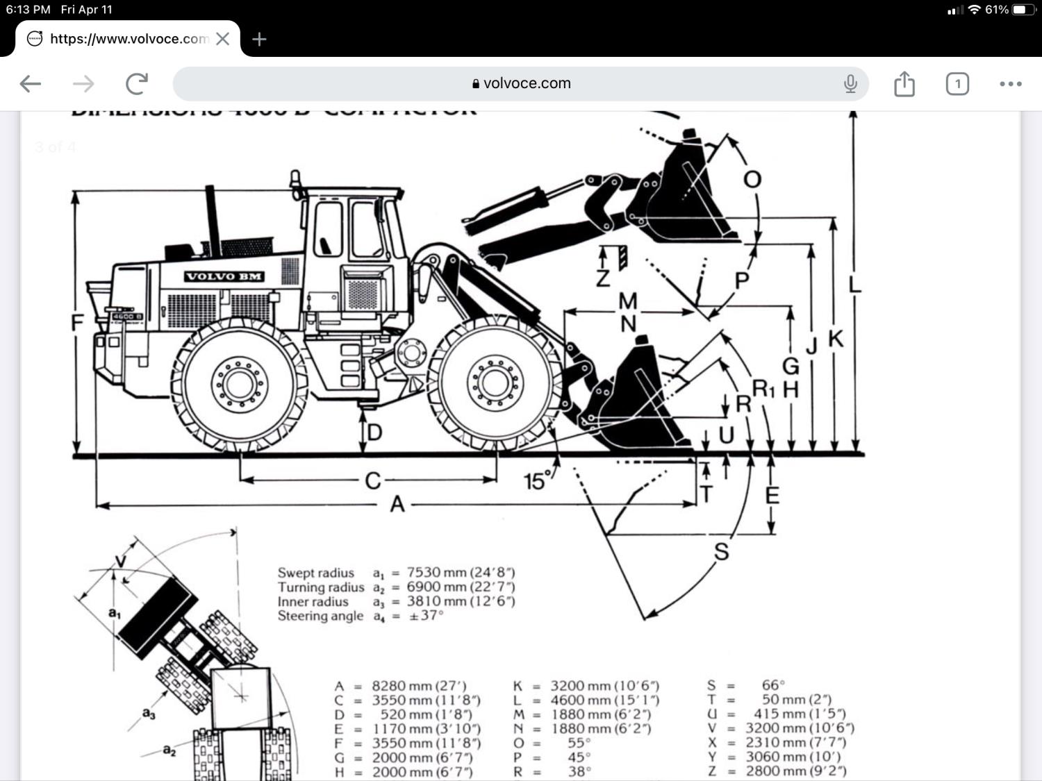1042x781 pixels.
Task: Close the volvoce.com tab
Action: [x=223, y=39]
